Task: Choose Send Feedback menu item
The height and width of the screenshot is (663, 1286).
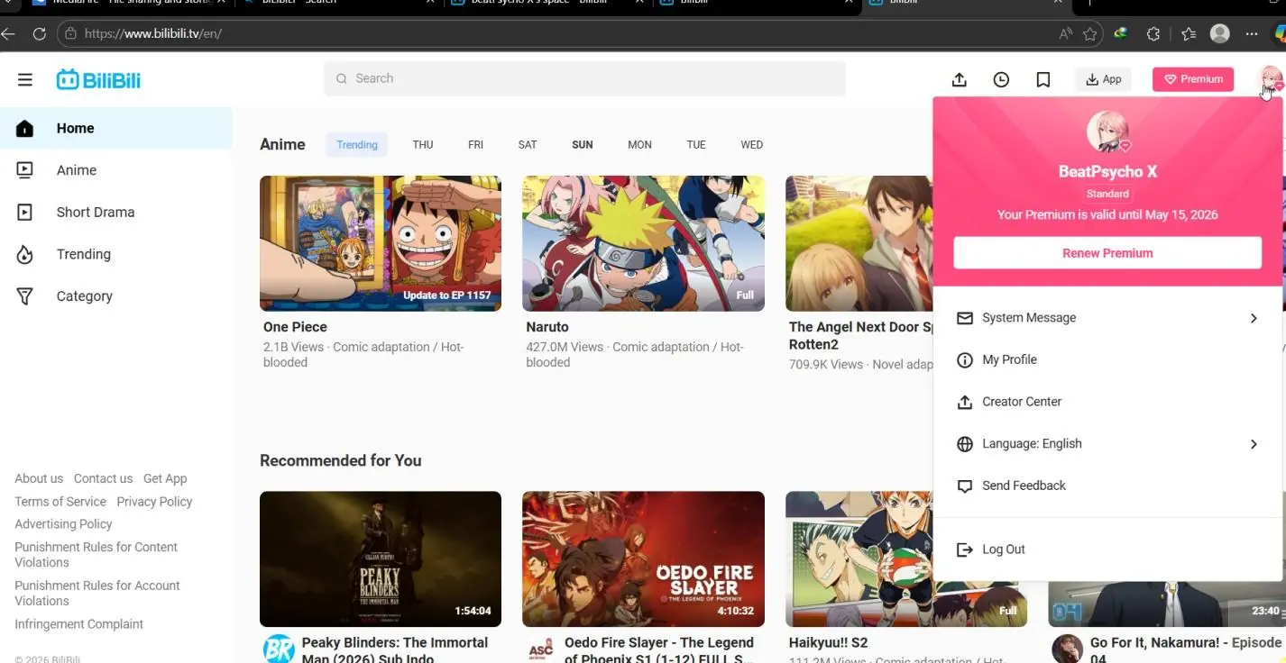Action: [x=1107, y=486]
